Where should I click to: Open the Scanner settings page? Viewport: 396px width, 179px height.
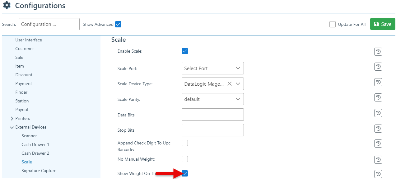coord(29,136)
